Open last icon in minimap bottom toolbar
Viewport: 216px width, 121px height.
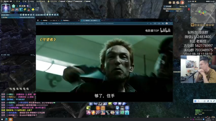pyautogui.click(x=213, y=25)
